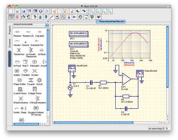Select the dc simulation block on canvas
This screenshot has width=178, height=140.
(78, 34)
